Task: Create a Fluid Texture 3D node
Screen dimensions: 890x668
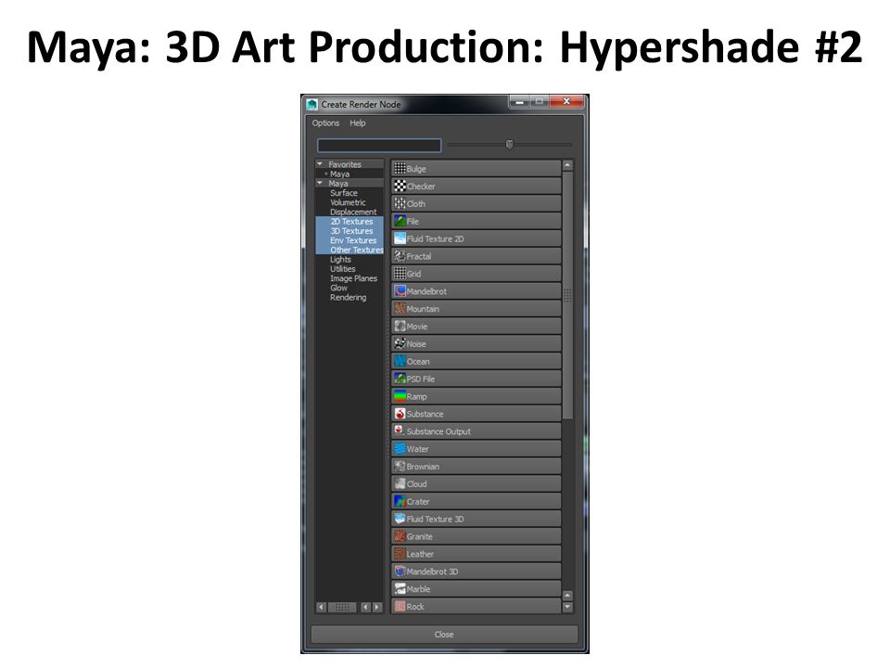Action: point(476,520)
